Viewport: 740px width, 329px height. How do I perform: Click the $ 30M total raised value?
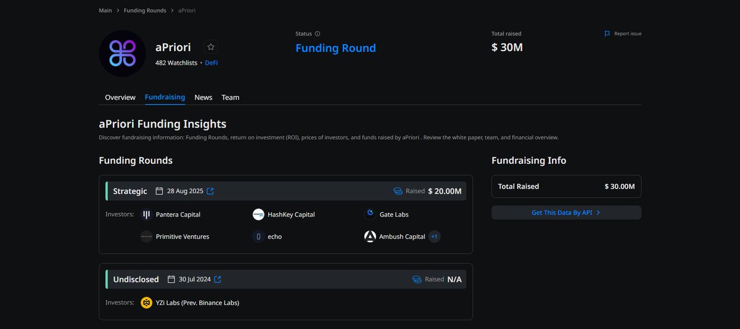(x=507, y=47)
